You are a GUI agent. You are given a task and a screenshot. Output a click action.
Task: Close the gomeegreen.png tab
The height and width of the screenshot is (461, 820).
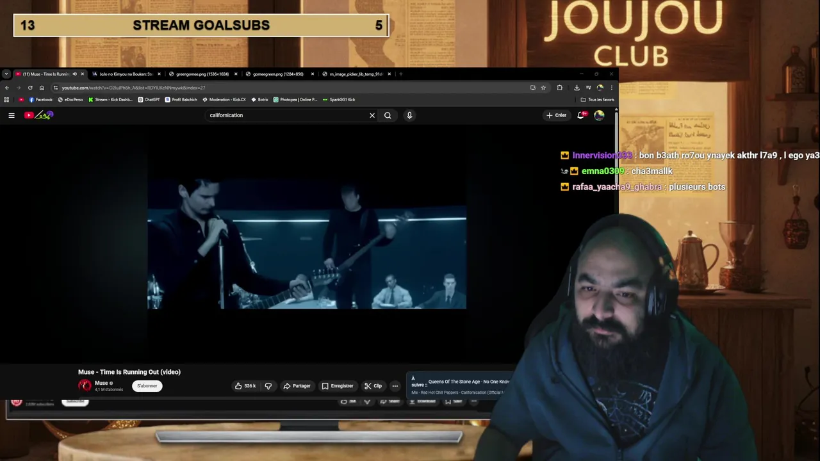pyautogui.click(x=313, y=74)
